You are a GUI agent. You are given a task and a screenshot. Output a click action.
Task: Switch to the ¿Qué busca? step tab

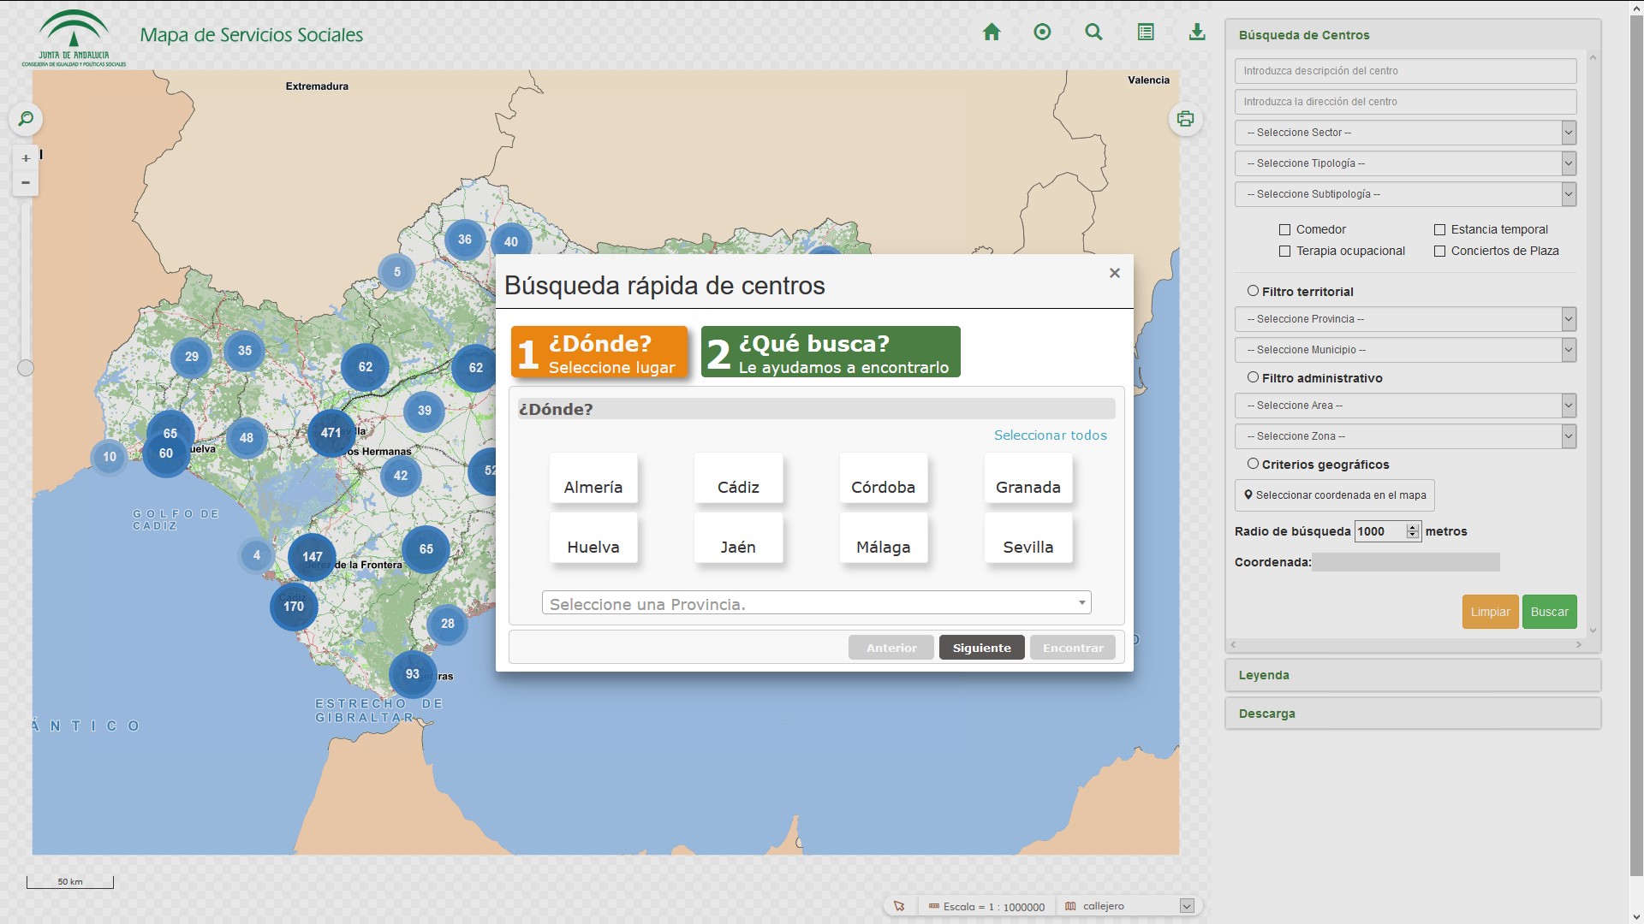(x=831, y=352)
